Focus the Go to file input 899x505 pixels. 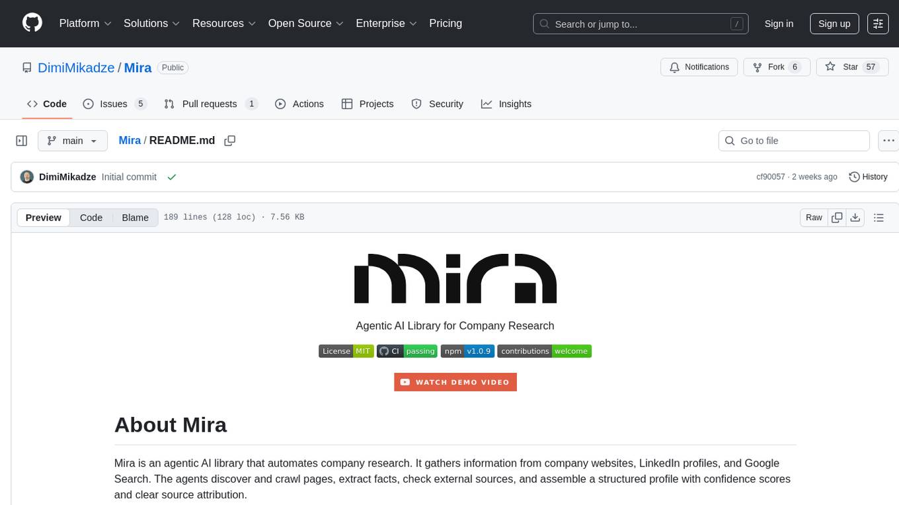[794, 141]
